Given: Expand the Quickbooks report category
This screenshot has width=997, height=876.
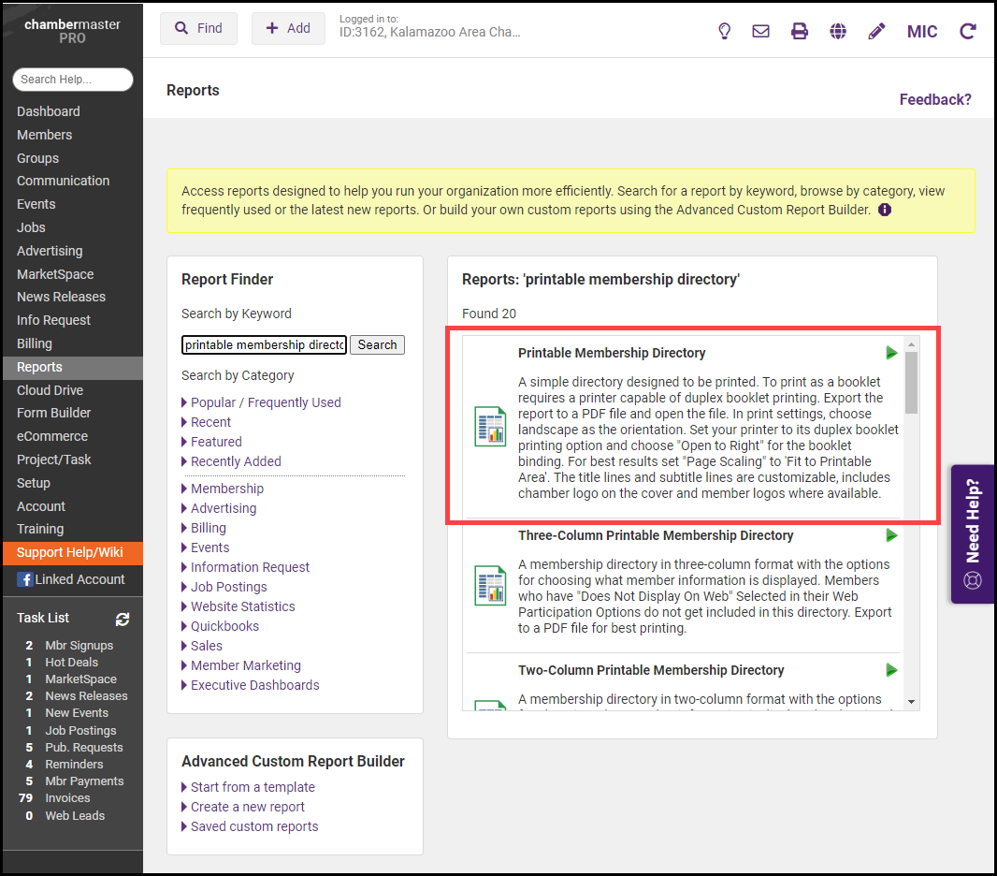Looking at the screenshot, I should coord(224,626).
